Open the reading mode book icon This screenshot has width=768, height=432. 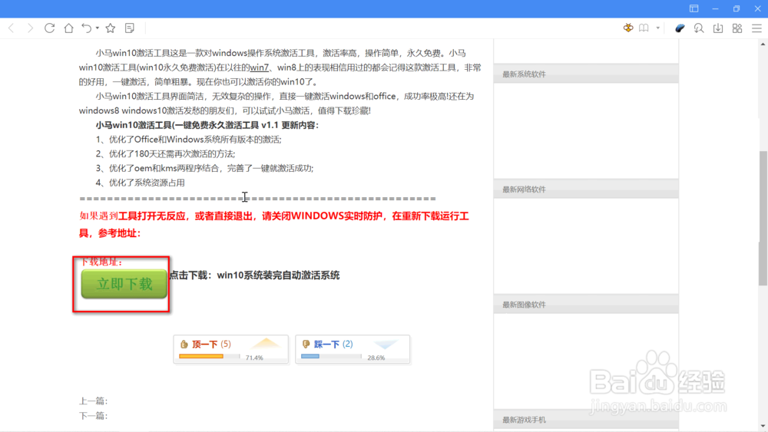pyautogui.click(x=644, y=28)
